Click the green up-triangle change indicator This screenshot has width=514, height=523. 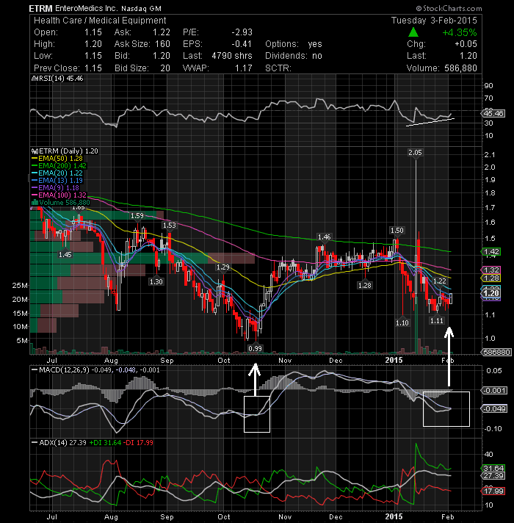point(413,32)
